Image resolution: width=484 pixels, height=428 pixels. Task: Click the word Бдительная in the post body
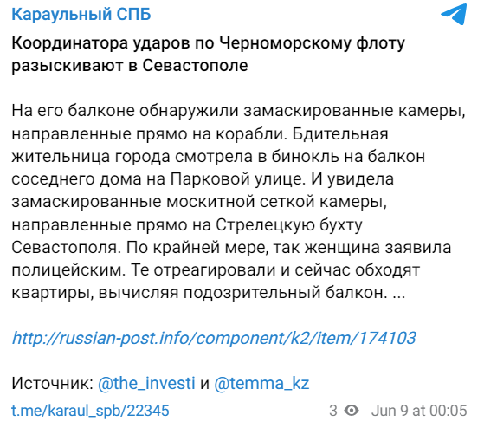pos(340,134)
